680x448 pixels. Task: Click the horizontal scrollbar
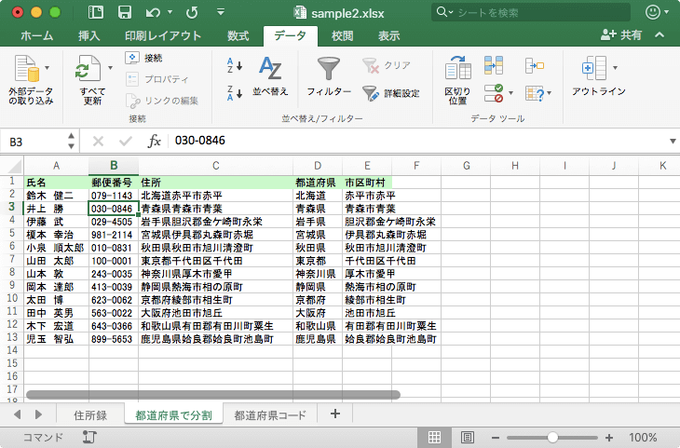(x=213, y=395)
